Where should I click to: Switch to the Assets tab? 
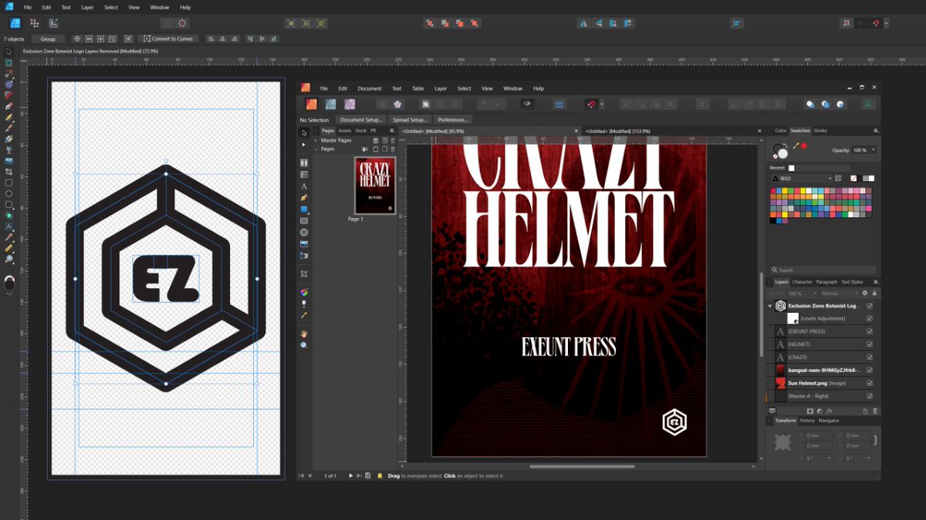344,131
